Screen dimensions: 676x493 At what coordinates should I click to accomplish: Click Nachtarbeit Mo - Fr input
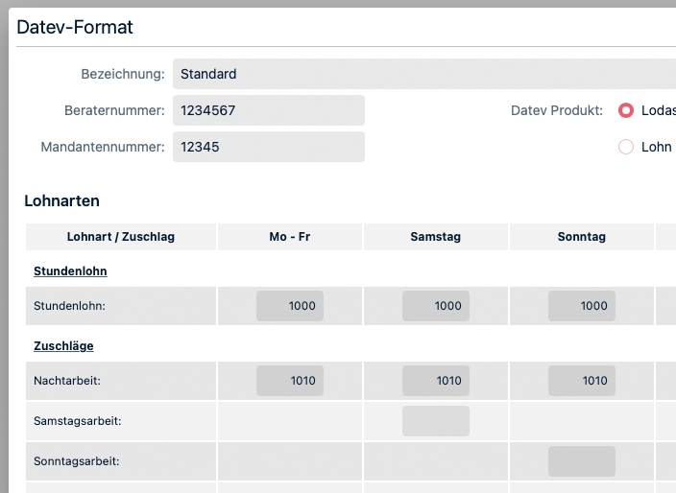click(290, 381)
